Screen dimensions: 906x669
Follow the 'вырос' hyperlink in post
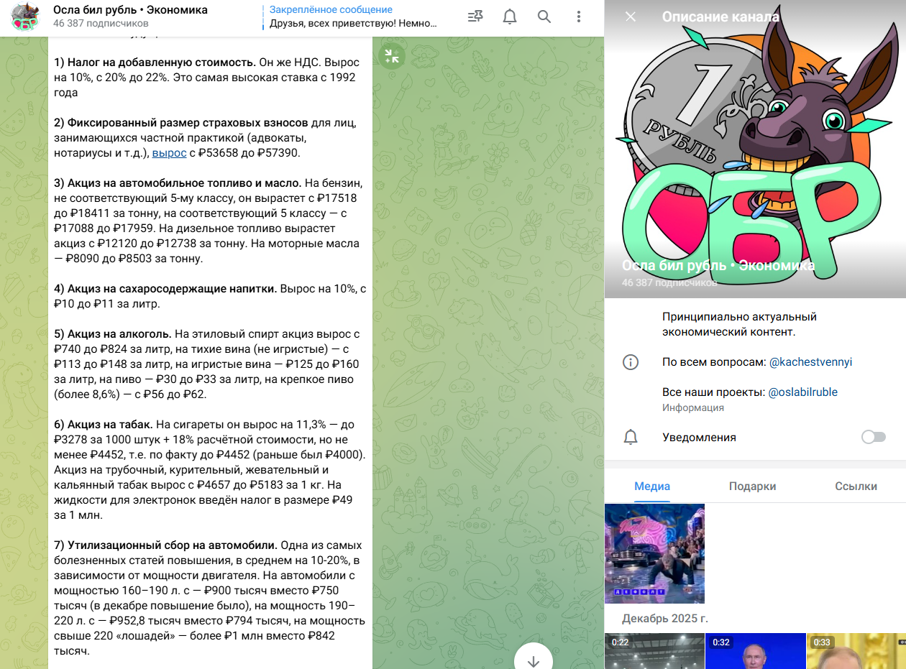[x=169, y=153]
